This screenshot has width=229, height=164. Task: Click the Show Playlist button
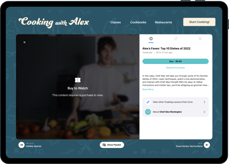click(x=112, y=145)
